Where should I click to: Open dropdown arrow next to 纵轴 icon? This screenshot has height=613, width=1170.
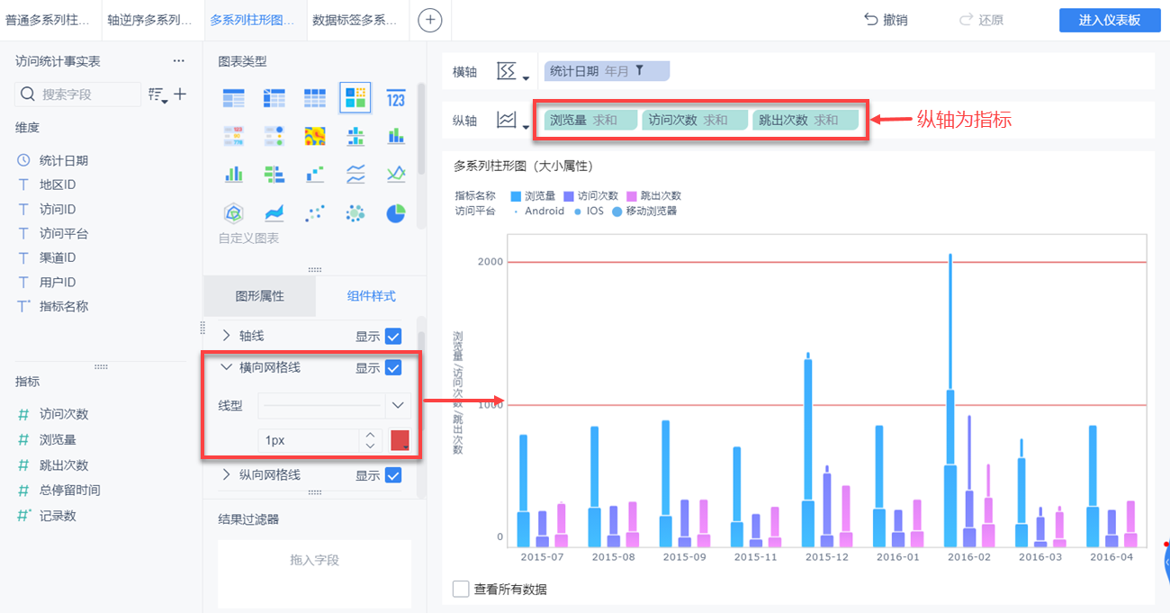[x=526, y=127]
